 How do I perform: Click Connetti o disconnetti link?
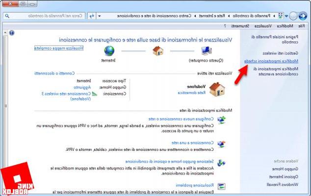tap(54, 73)
